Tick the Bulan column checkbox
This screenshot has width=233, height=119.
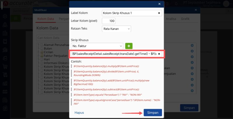coord(42,48)
